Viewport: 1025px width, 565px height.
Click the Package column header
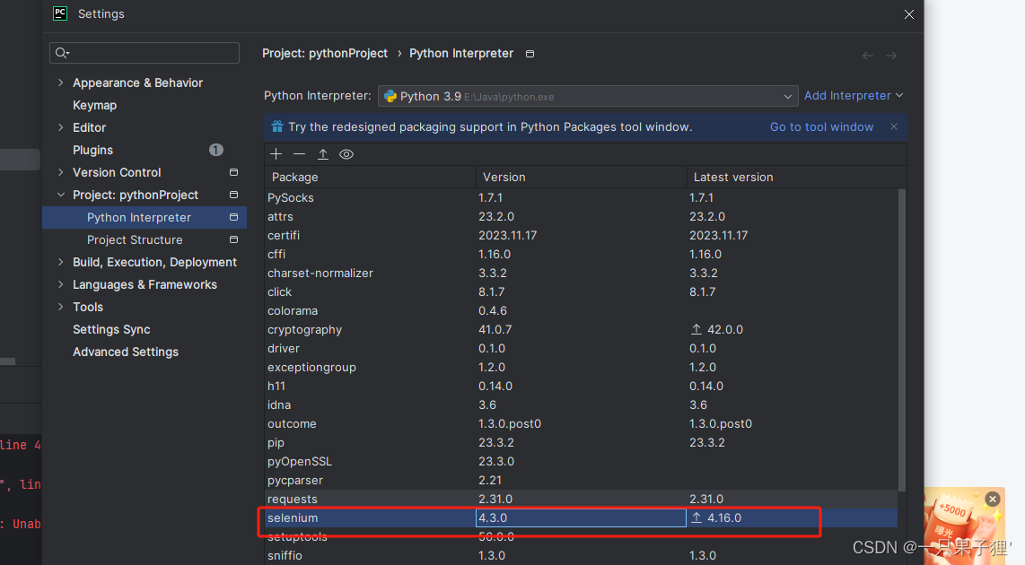370,177
